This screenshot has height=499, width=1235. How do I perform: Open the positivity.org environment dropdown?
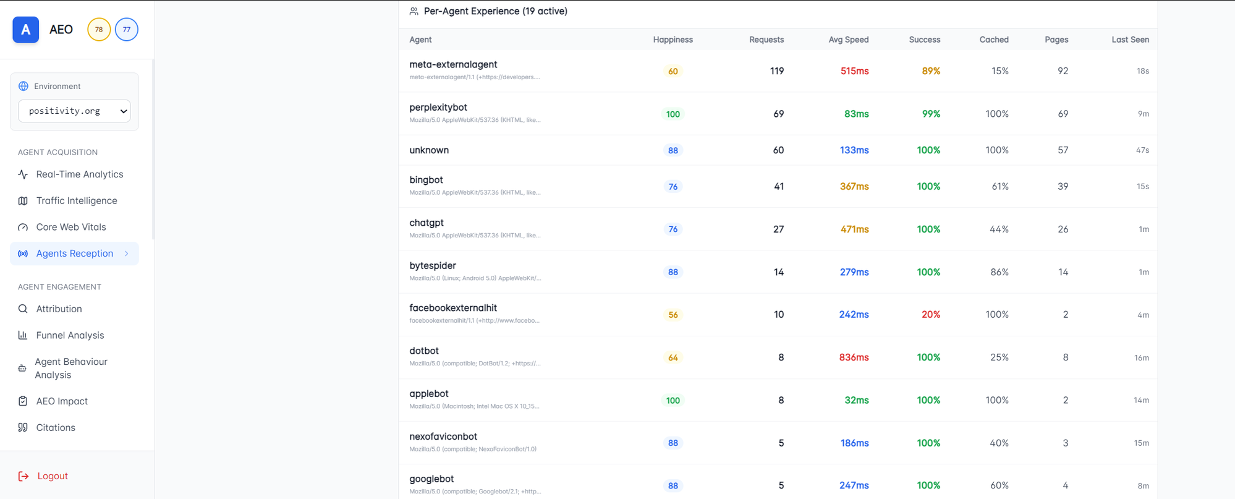74,111
